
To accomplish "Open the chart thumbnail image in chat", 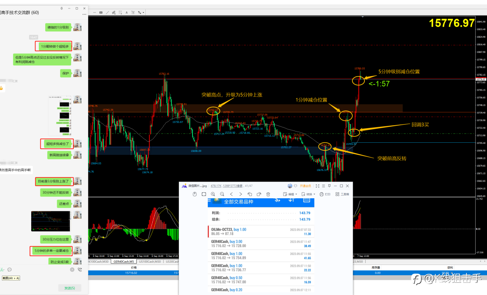I will pyautogui.click(x=51, y=221).
